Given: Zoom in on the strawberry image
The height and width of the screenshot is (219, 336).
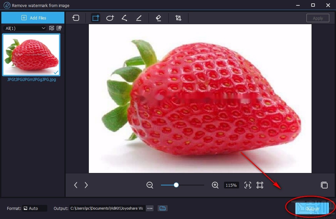Looking at the screenshot, I should click(x=215, y=185).
